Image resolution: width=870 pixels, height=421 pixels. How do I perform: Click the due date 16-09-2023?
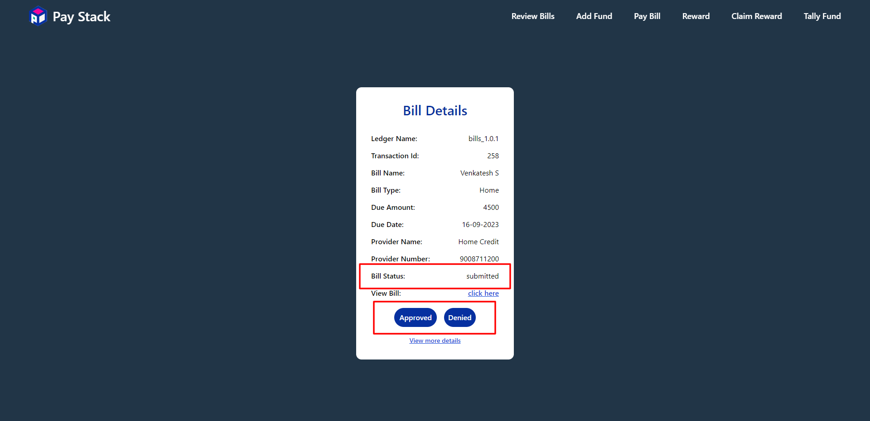pyautogui.click(x=480, y=225)
